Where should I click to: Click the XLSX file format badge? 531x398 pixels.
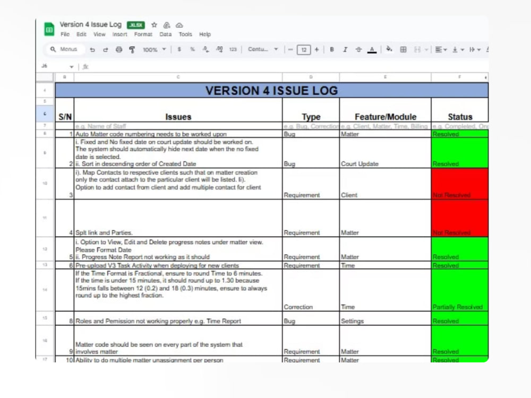click(x=136, y=25)
